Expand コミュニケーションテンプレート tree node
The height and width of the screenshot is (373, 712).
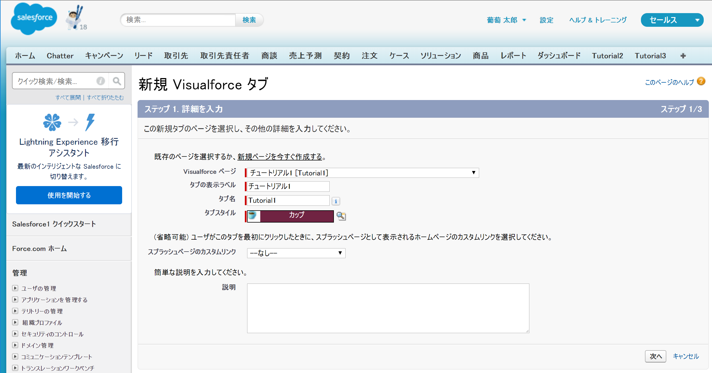(15, 356)
